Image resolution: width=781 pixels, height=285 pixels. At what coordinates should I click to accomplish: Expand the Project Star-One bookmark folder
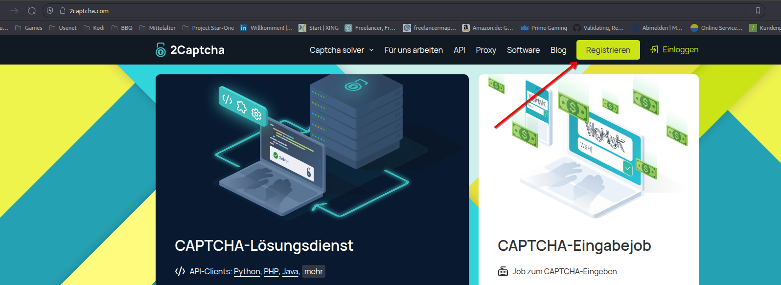(208, 28)
